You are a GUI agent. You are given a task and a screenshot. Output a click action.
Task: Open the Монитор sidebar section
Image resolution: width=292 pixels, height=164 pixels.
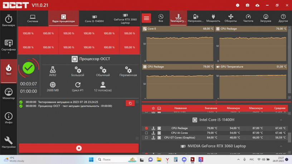click(x=9, y=94)
